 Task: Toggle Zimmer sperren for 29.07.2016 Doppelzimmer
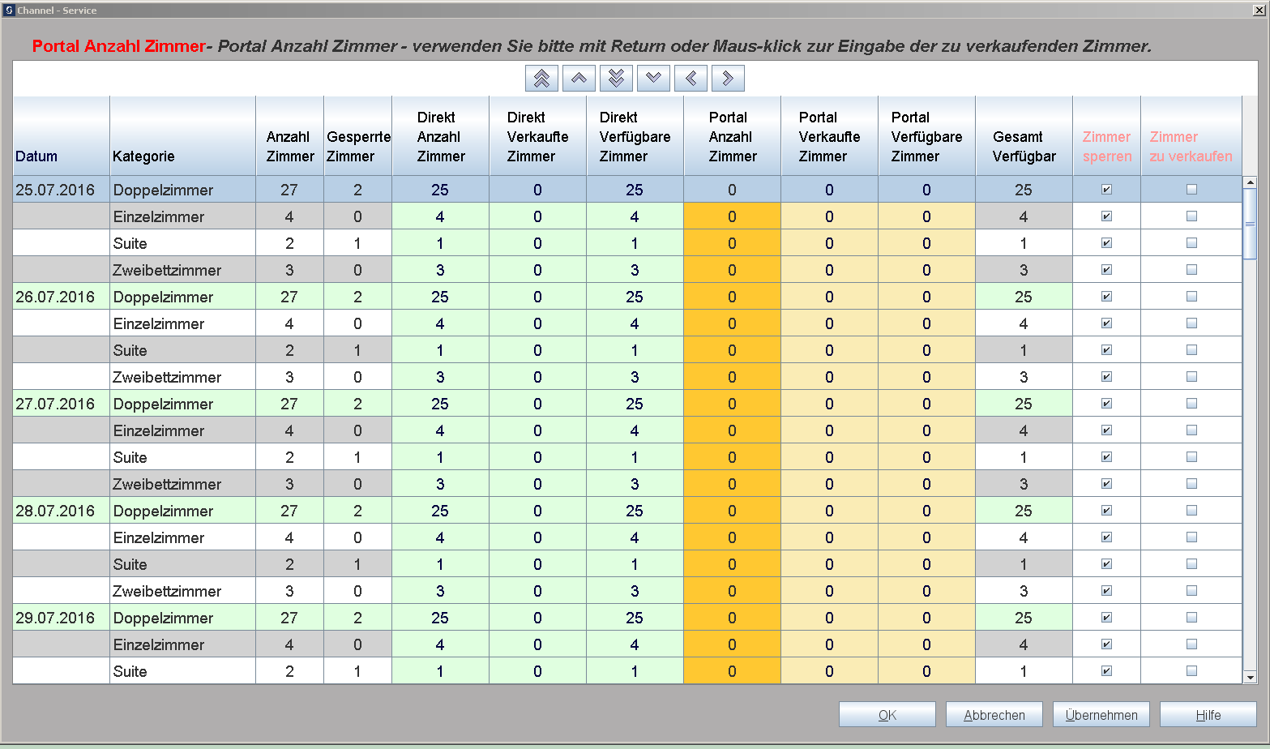pos(1106,618)
